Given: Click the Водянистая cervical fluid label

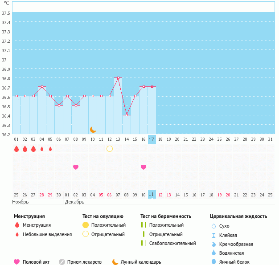Looking at the screenshot, I should pyautogui.click(x=232, y=253).
